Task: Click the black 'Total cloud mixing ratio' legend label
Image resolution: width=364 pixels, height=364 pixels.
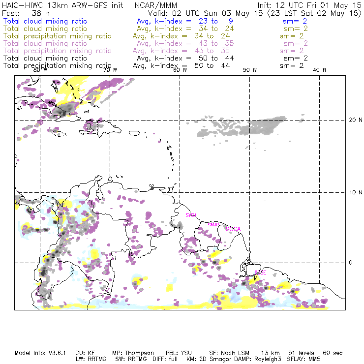Action: pos(45,58)
